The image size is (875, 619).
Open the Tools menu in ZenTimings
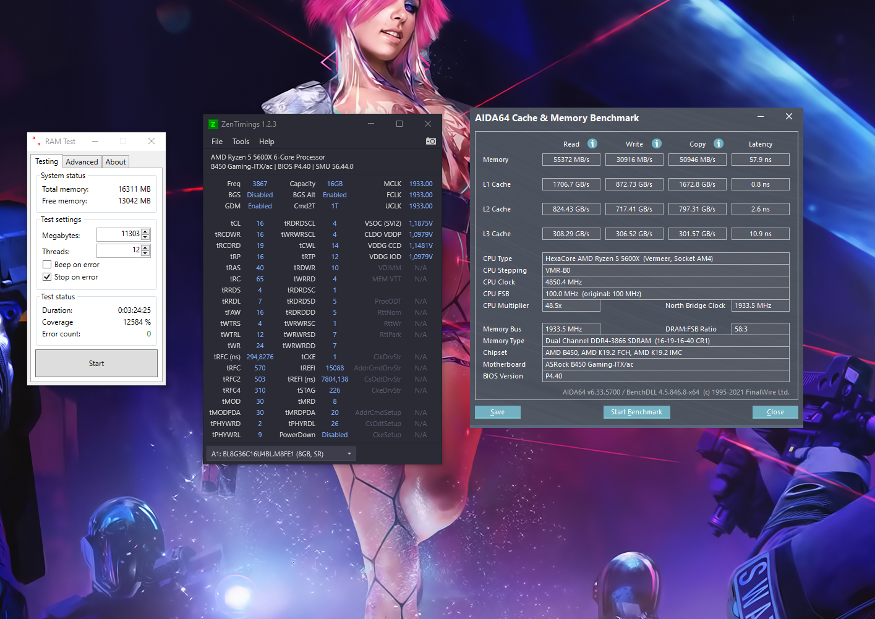coord(241,142)
